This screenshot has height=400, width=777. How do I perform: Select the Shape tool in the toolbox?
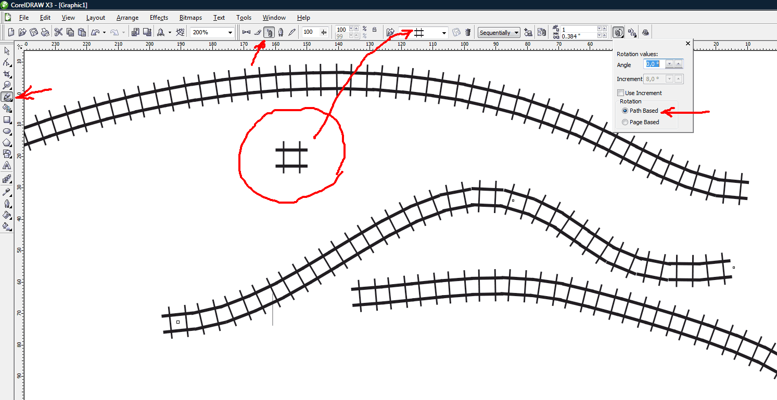(x=7, y=62)
